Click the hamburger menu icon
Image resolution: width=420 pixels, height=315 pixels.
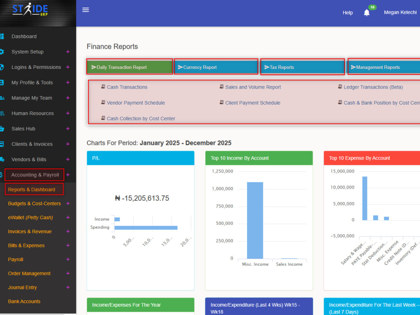85,10
